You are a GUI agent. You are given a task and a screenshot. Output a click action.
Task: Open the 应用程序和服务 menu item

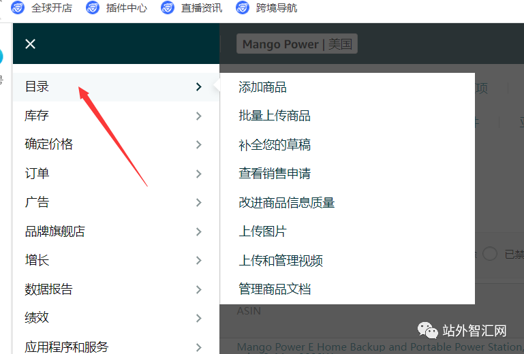click(116, 347)
